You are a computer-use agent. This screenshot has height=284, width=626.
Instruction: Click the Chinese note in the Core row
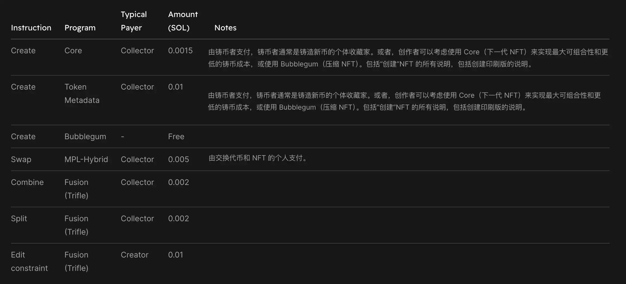pyautogui.click(x=408, y=58)
